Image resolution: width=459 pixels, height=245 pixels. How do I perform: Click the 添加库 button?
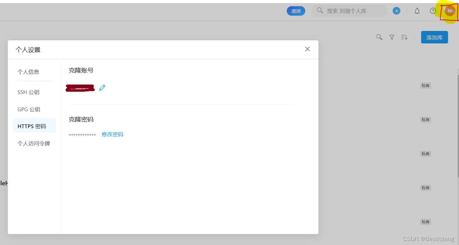point(434,37)
